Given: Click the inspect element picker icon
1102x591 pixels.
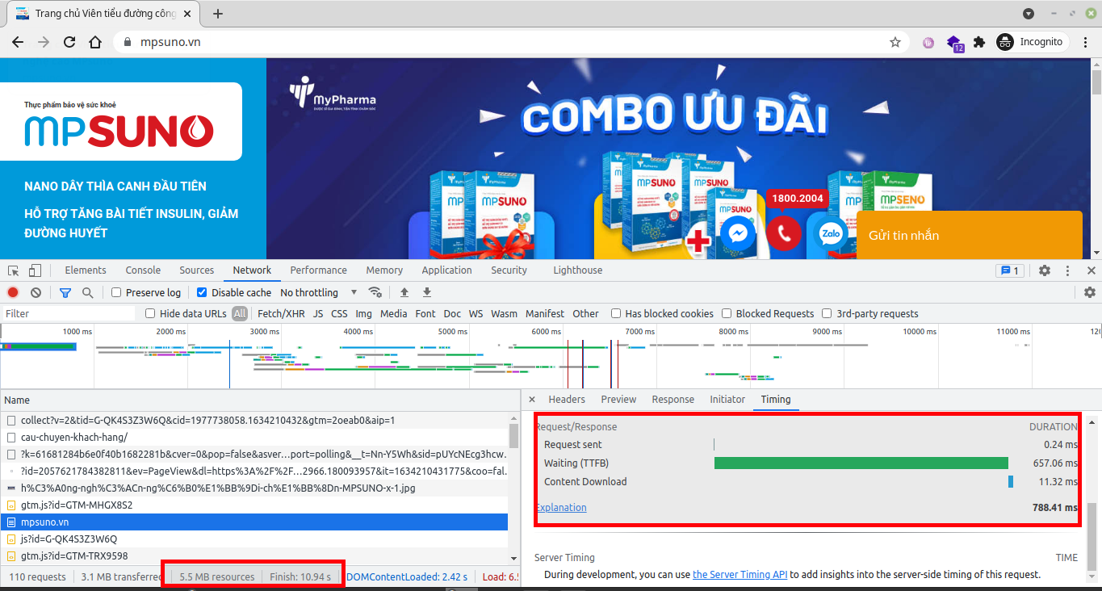Looking at the screenshot, I should (14, 270).
